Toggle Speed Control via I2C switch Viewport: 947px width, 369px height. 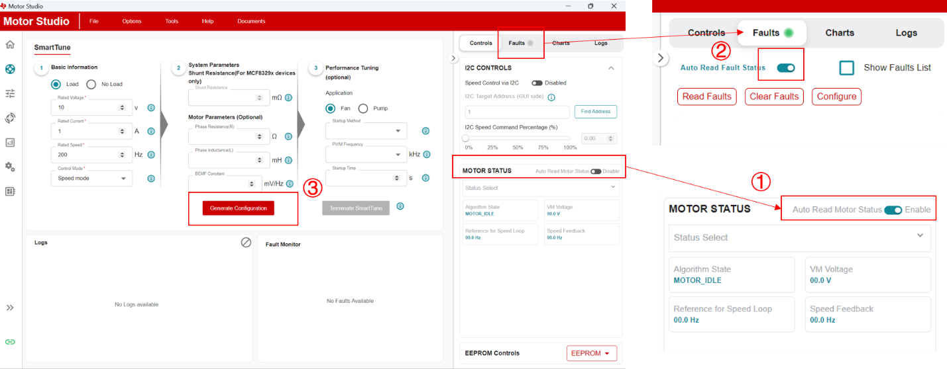537,83
